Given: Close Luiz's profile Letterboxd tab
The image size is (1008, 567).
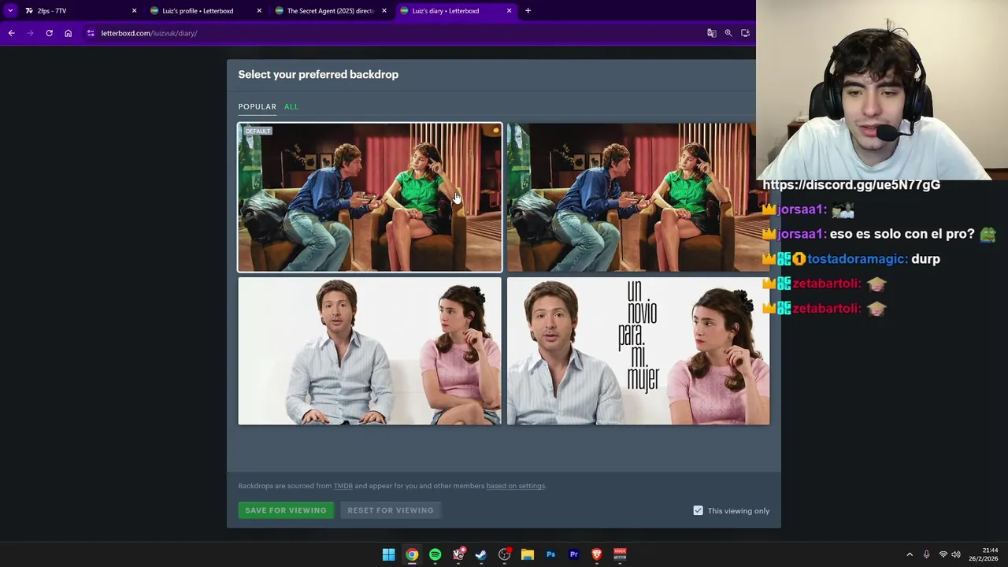Looking at the screenshot, I should (259, 10).
